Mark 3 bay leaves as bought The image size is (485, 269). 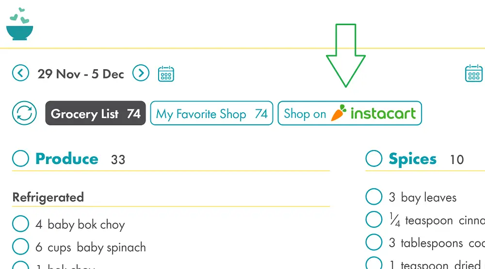click(x=373, y=196)
